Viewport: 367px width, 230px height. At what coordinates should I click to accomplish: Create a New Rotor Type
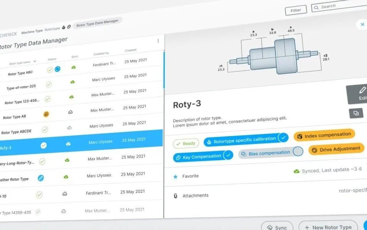pyautogui.click(x=328, y=226)
